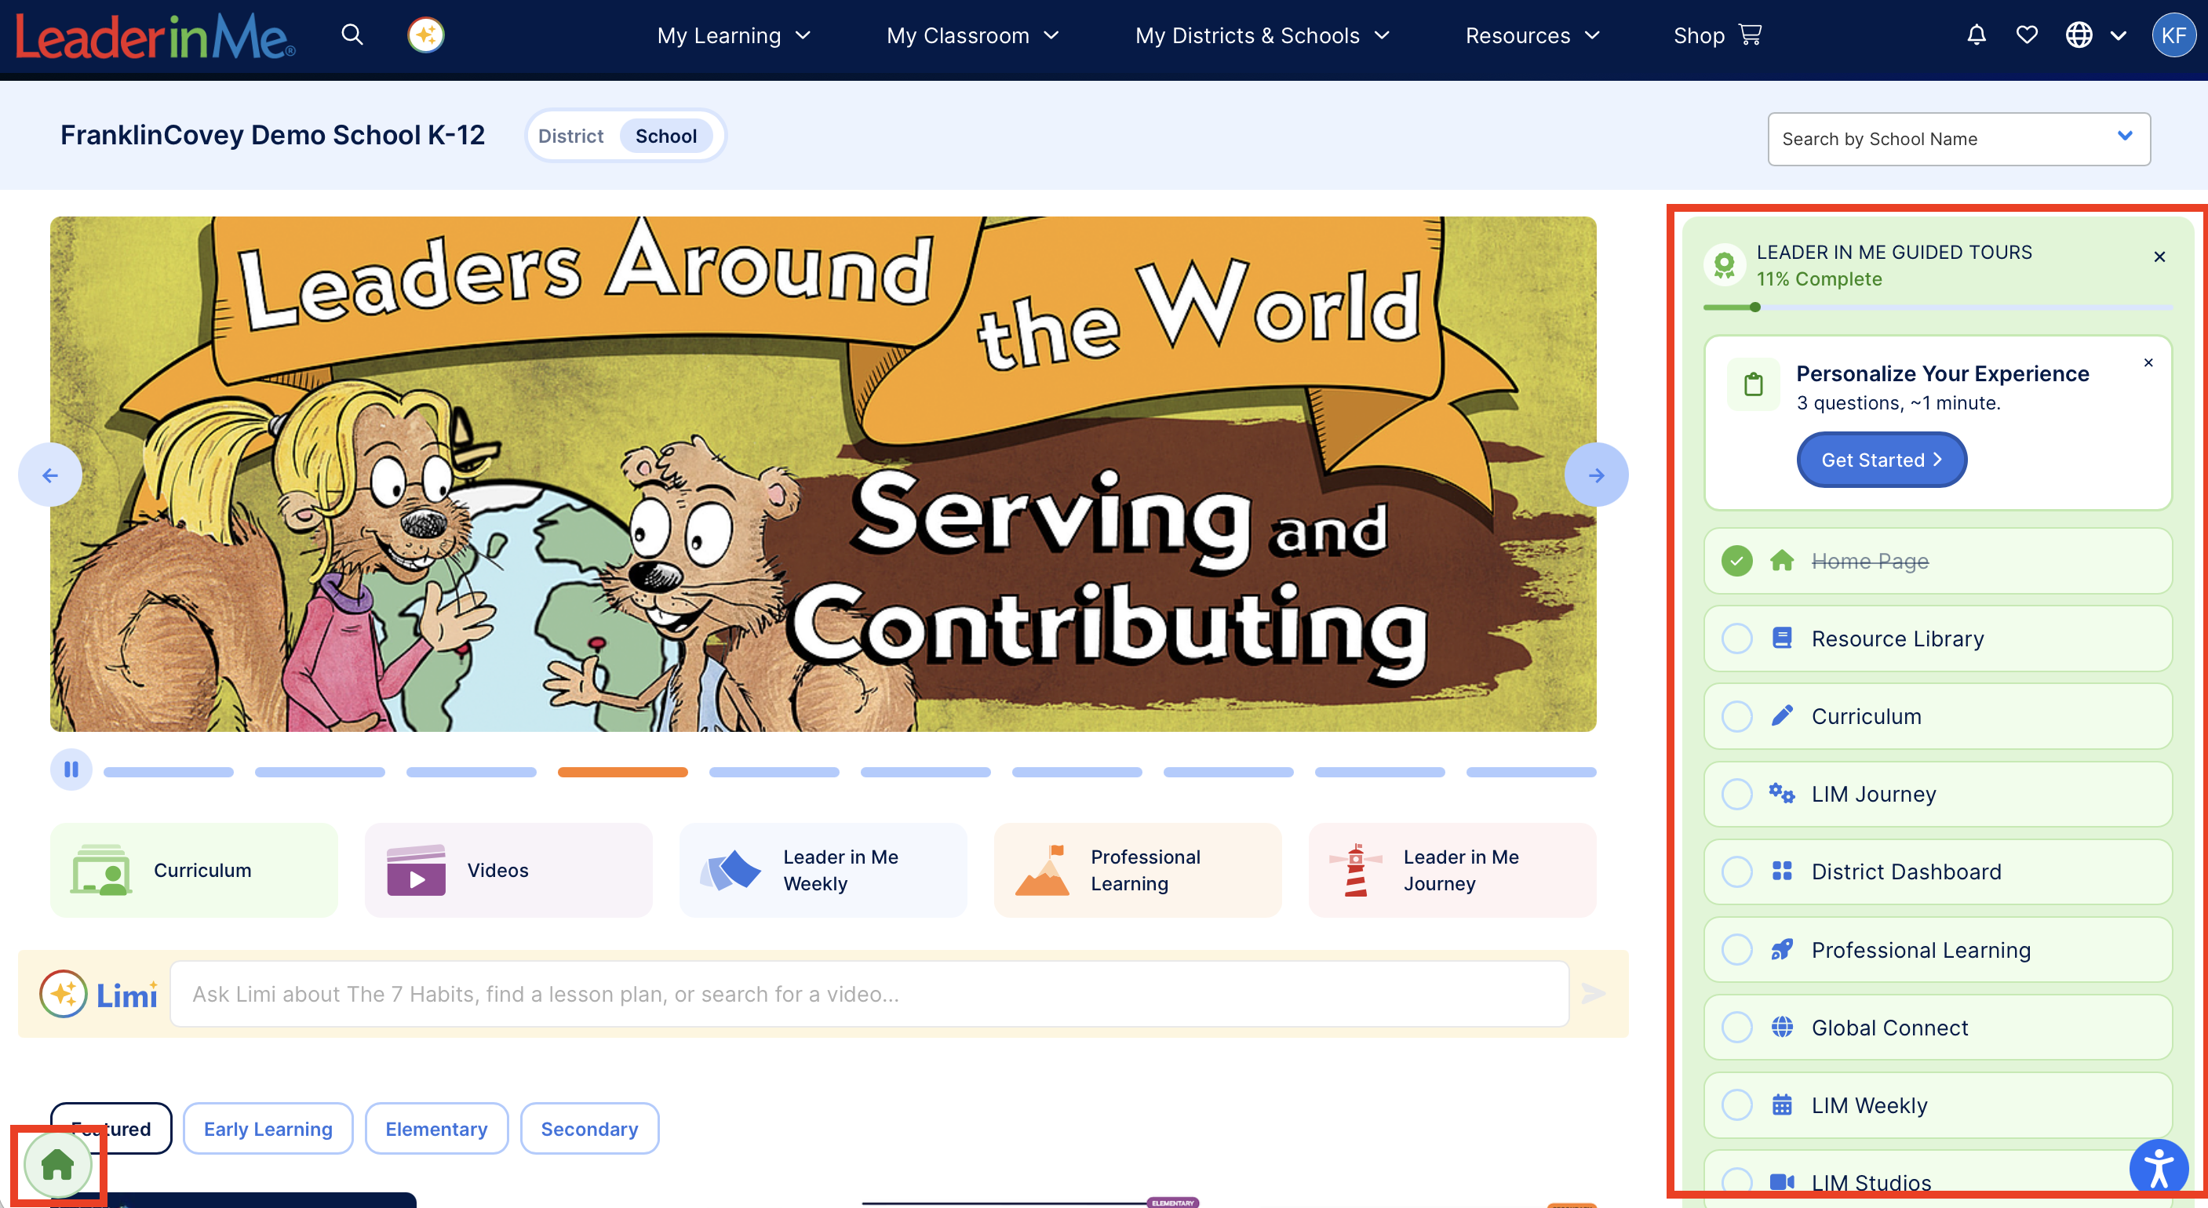
Task: Switch the view toggle to District
Action: coord(571,136)
